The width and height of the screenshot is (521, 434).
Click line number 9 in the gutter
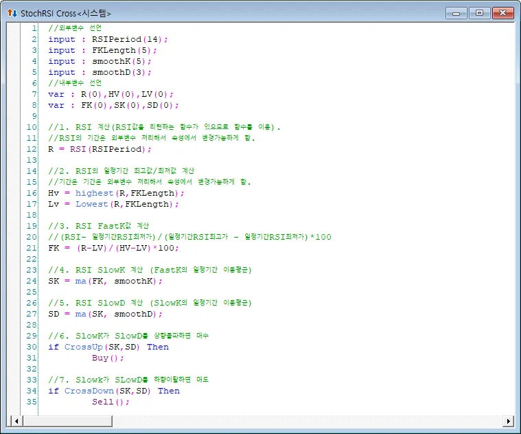point(34,116)
